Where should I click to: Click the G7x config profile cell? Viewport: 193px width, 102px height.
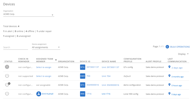pos(128,67)
